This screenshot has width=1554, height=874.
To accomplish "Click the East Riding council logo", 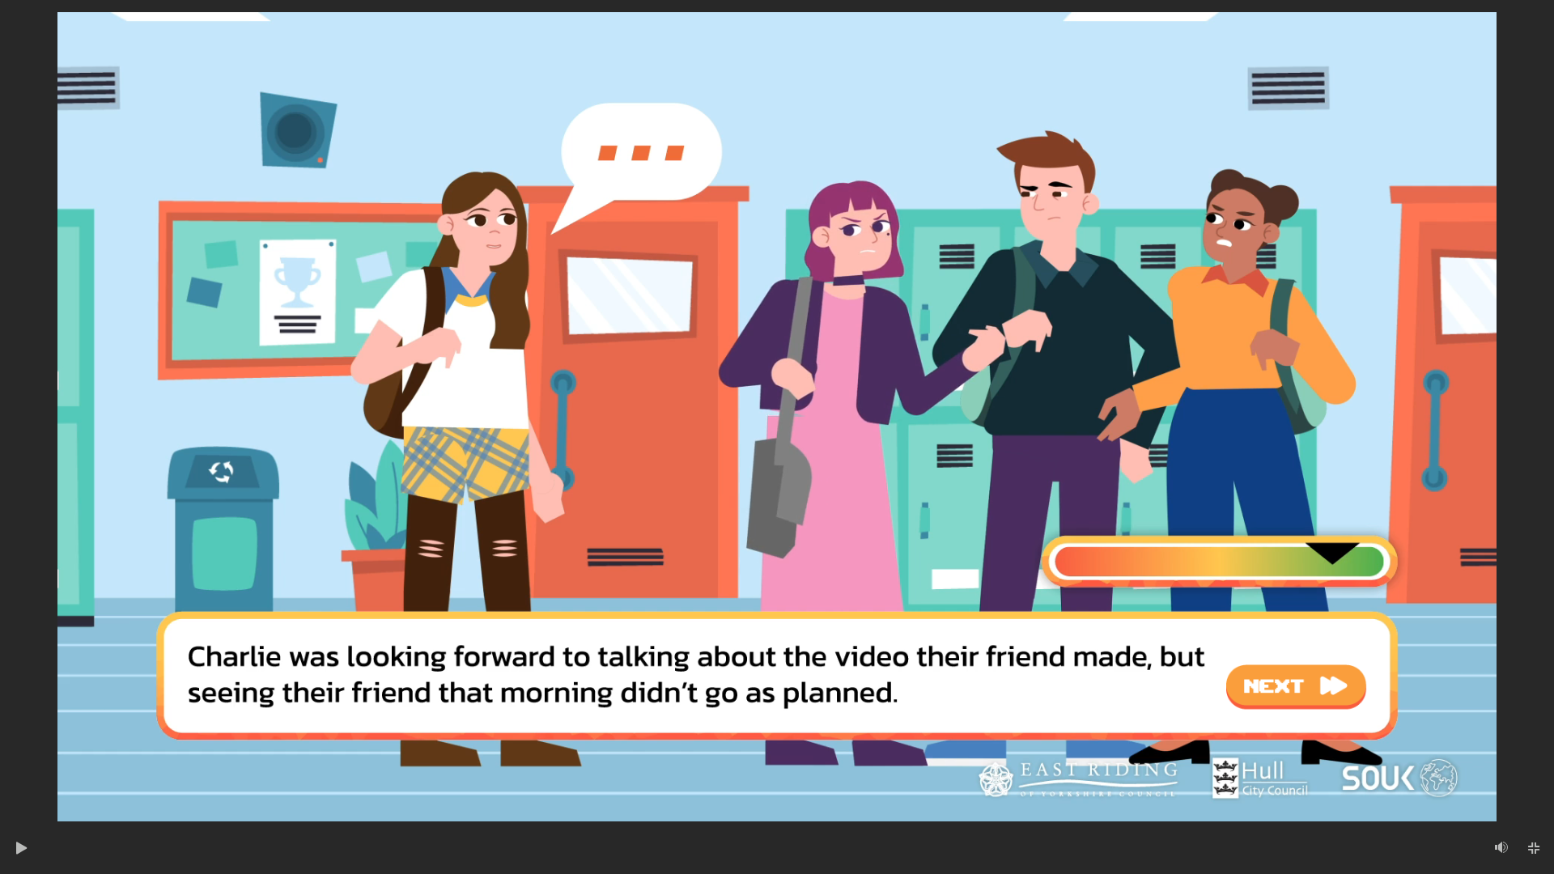I will point(1078,779).
